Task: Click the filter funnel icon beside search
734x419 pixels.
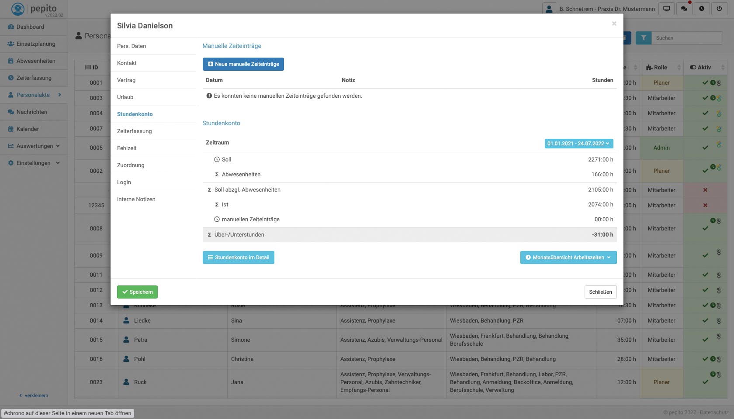Action: (644, 38)
